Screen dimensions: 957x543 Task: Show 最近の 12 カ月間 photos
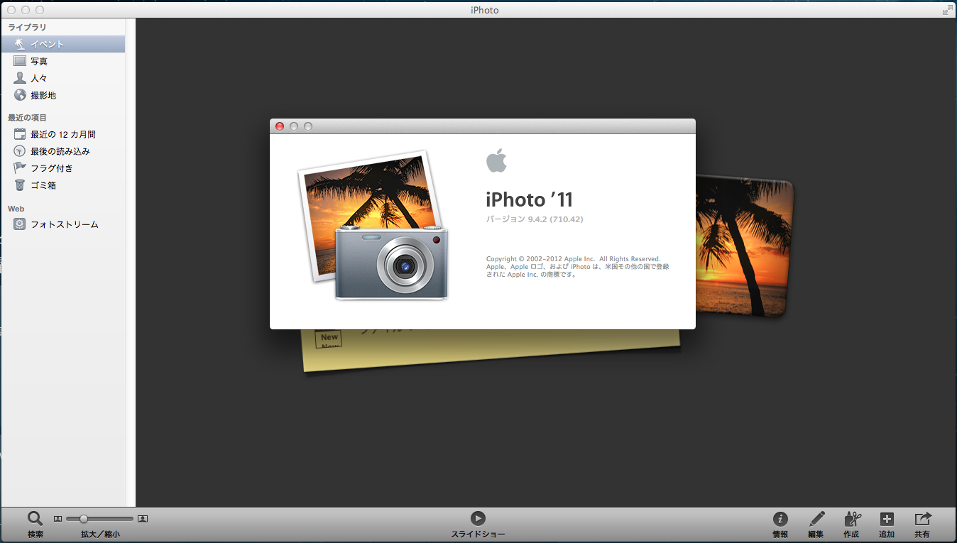62,134
